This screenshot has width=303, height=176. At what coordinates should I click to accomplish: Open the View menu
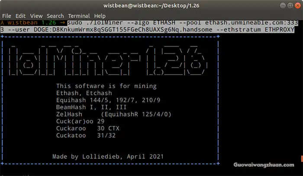(36, 16)
